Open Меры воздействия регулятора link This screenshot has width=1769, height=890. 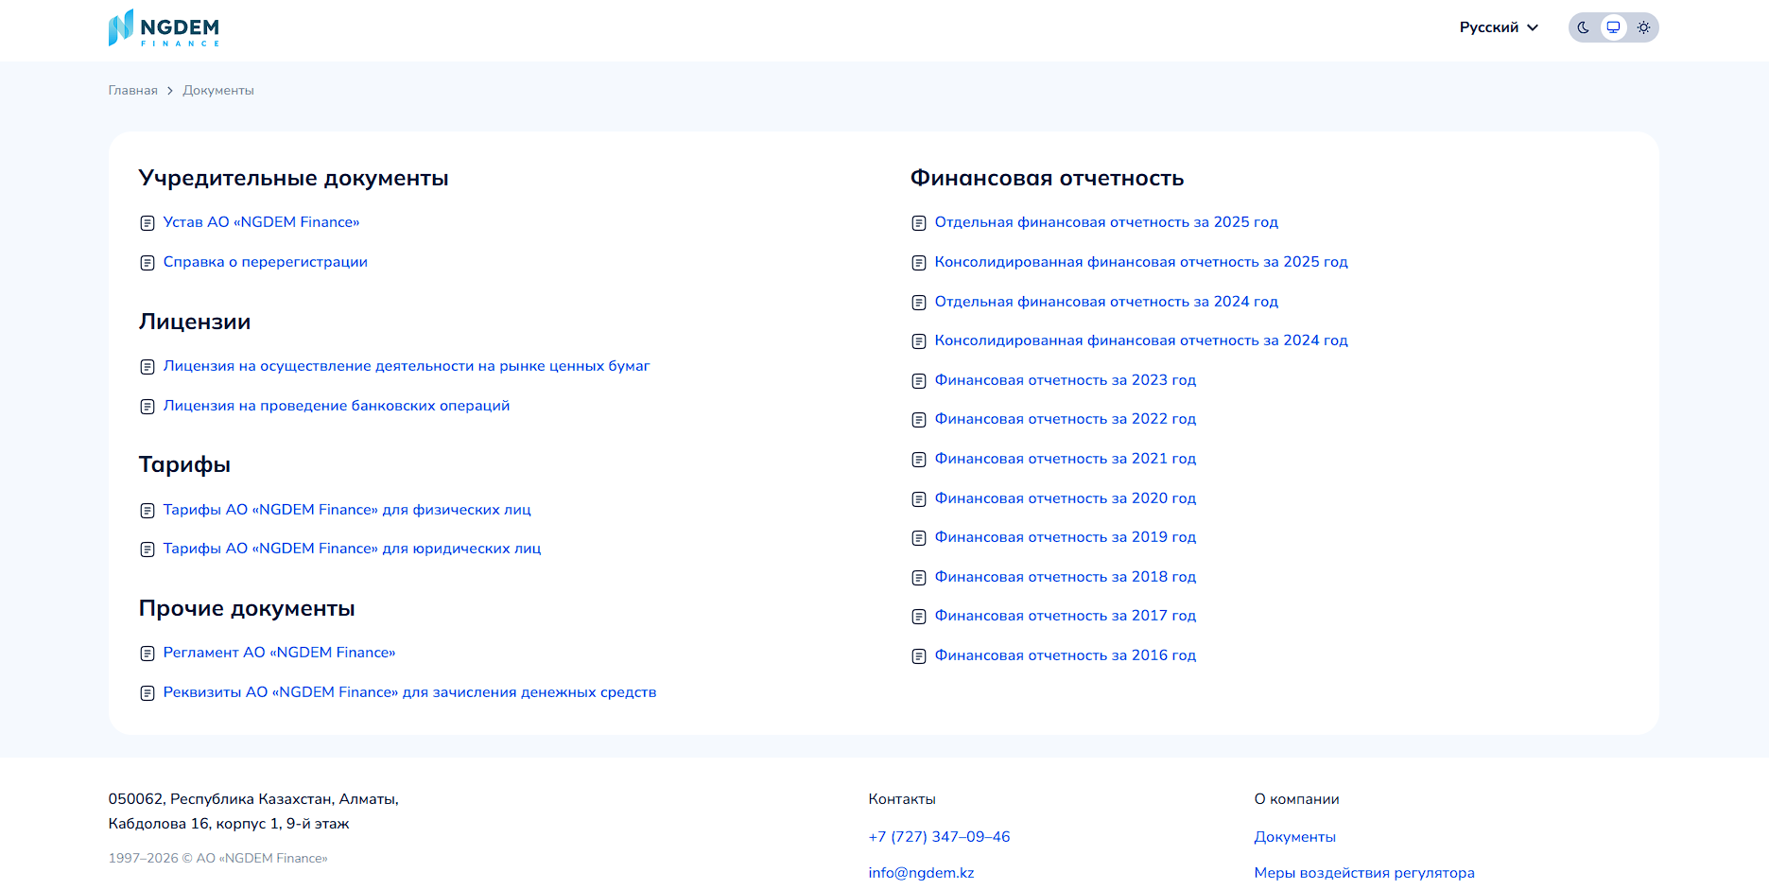[x=1363, y=873]
